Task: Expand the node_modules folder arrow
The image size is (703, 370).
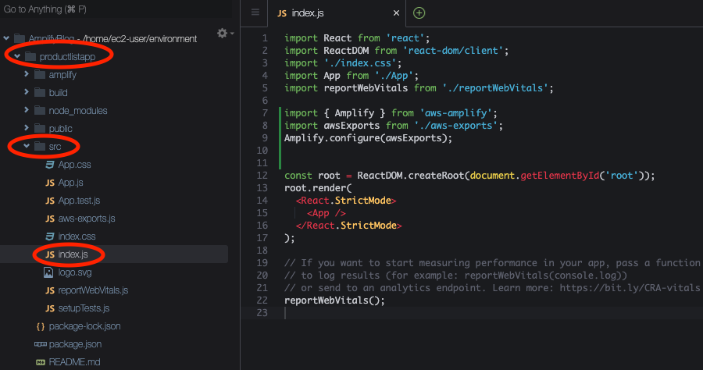Action: 27,110
